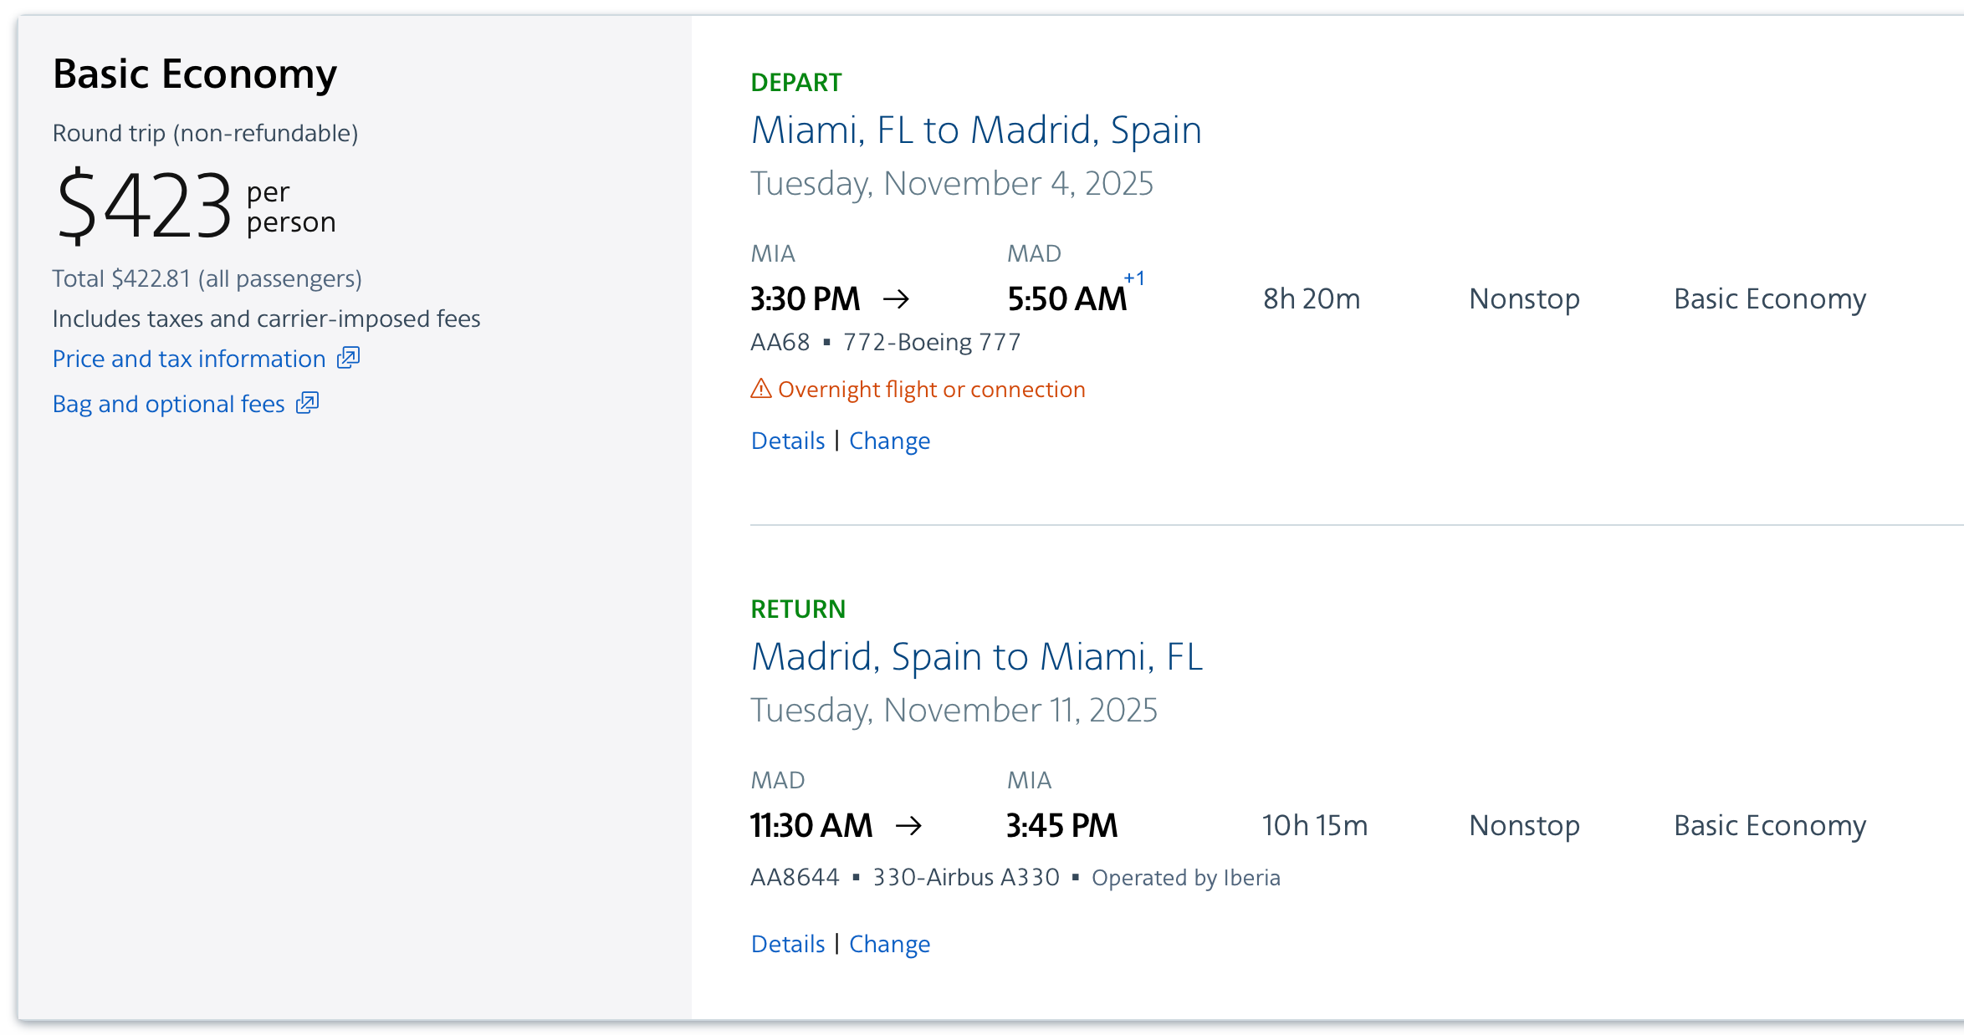Image resolution: width=1964 pixels, height=1035 pixels.
Task: Click the AA8644 flight number text
Action: 795,877
